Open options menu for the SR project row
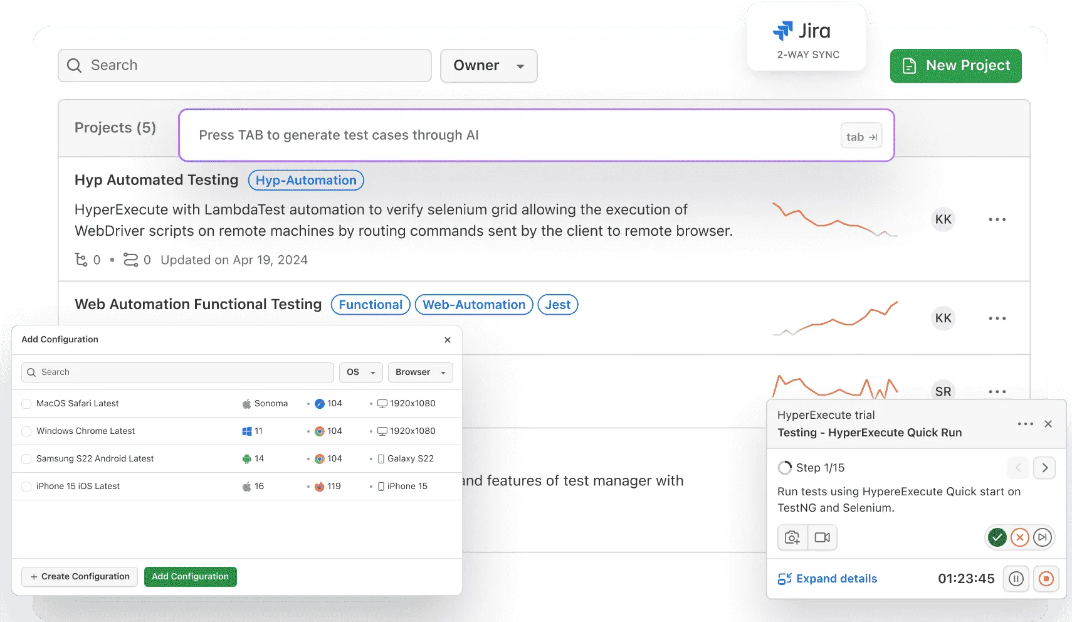1072x622 pixels. [x=997, y=392]
